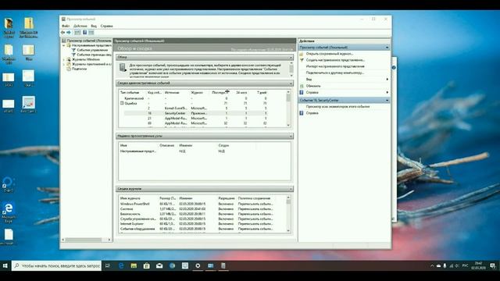This screenshot has width=500, height=281.
Task: Toggle the action pane toolbar button
Action: point(91,33)
